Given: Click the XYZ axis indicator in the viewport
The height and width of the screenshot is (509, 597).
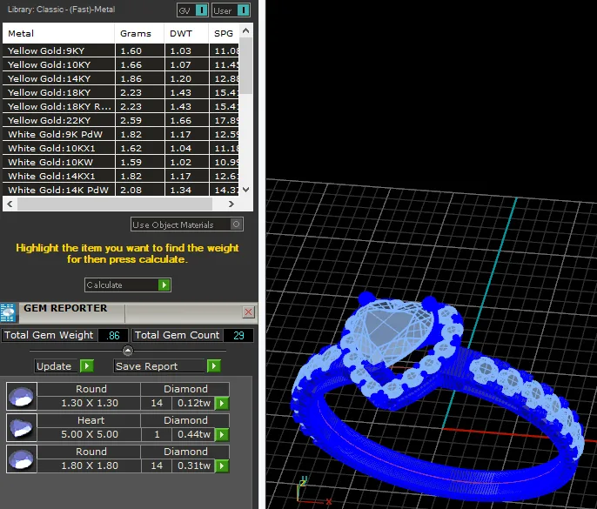Looking at the screenshot, I should (313, 491).
